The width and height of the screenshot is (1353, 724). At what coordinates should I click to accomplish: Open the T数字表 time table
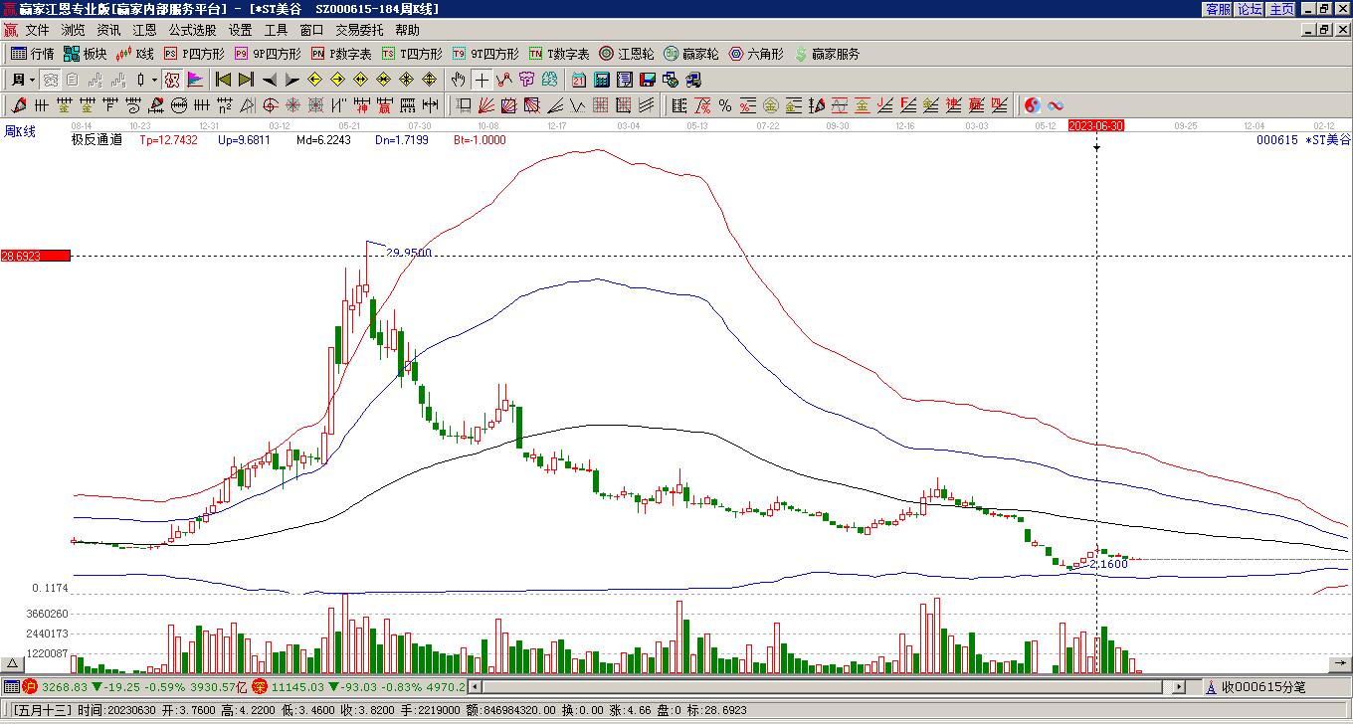[559, 54]
